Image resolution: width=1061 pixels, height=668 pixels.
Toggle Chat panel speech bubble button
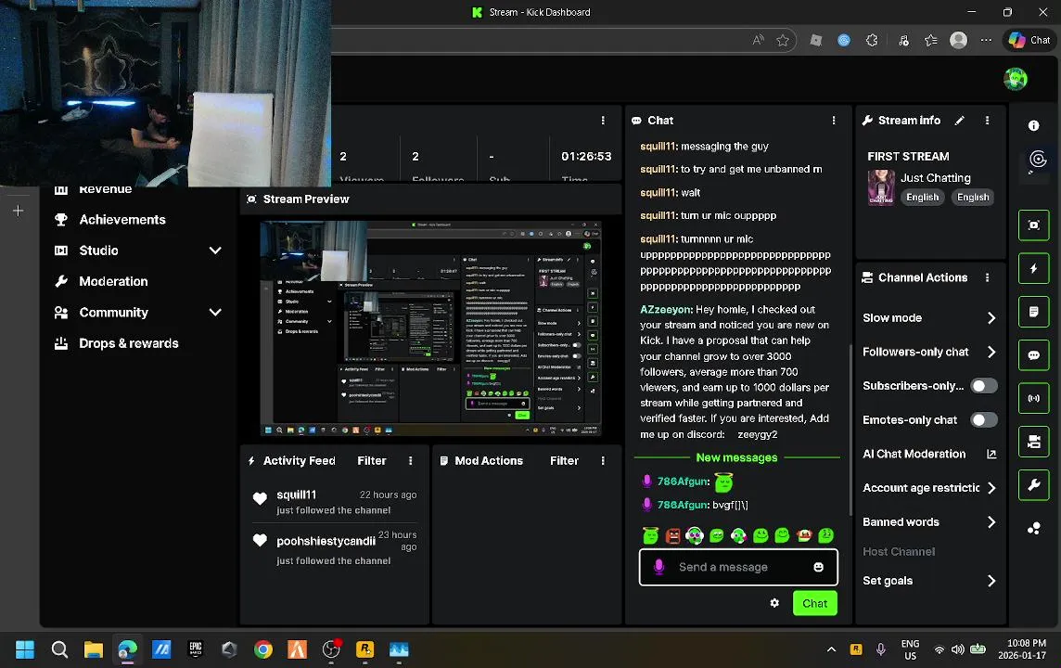[x=1033, y=355]
